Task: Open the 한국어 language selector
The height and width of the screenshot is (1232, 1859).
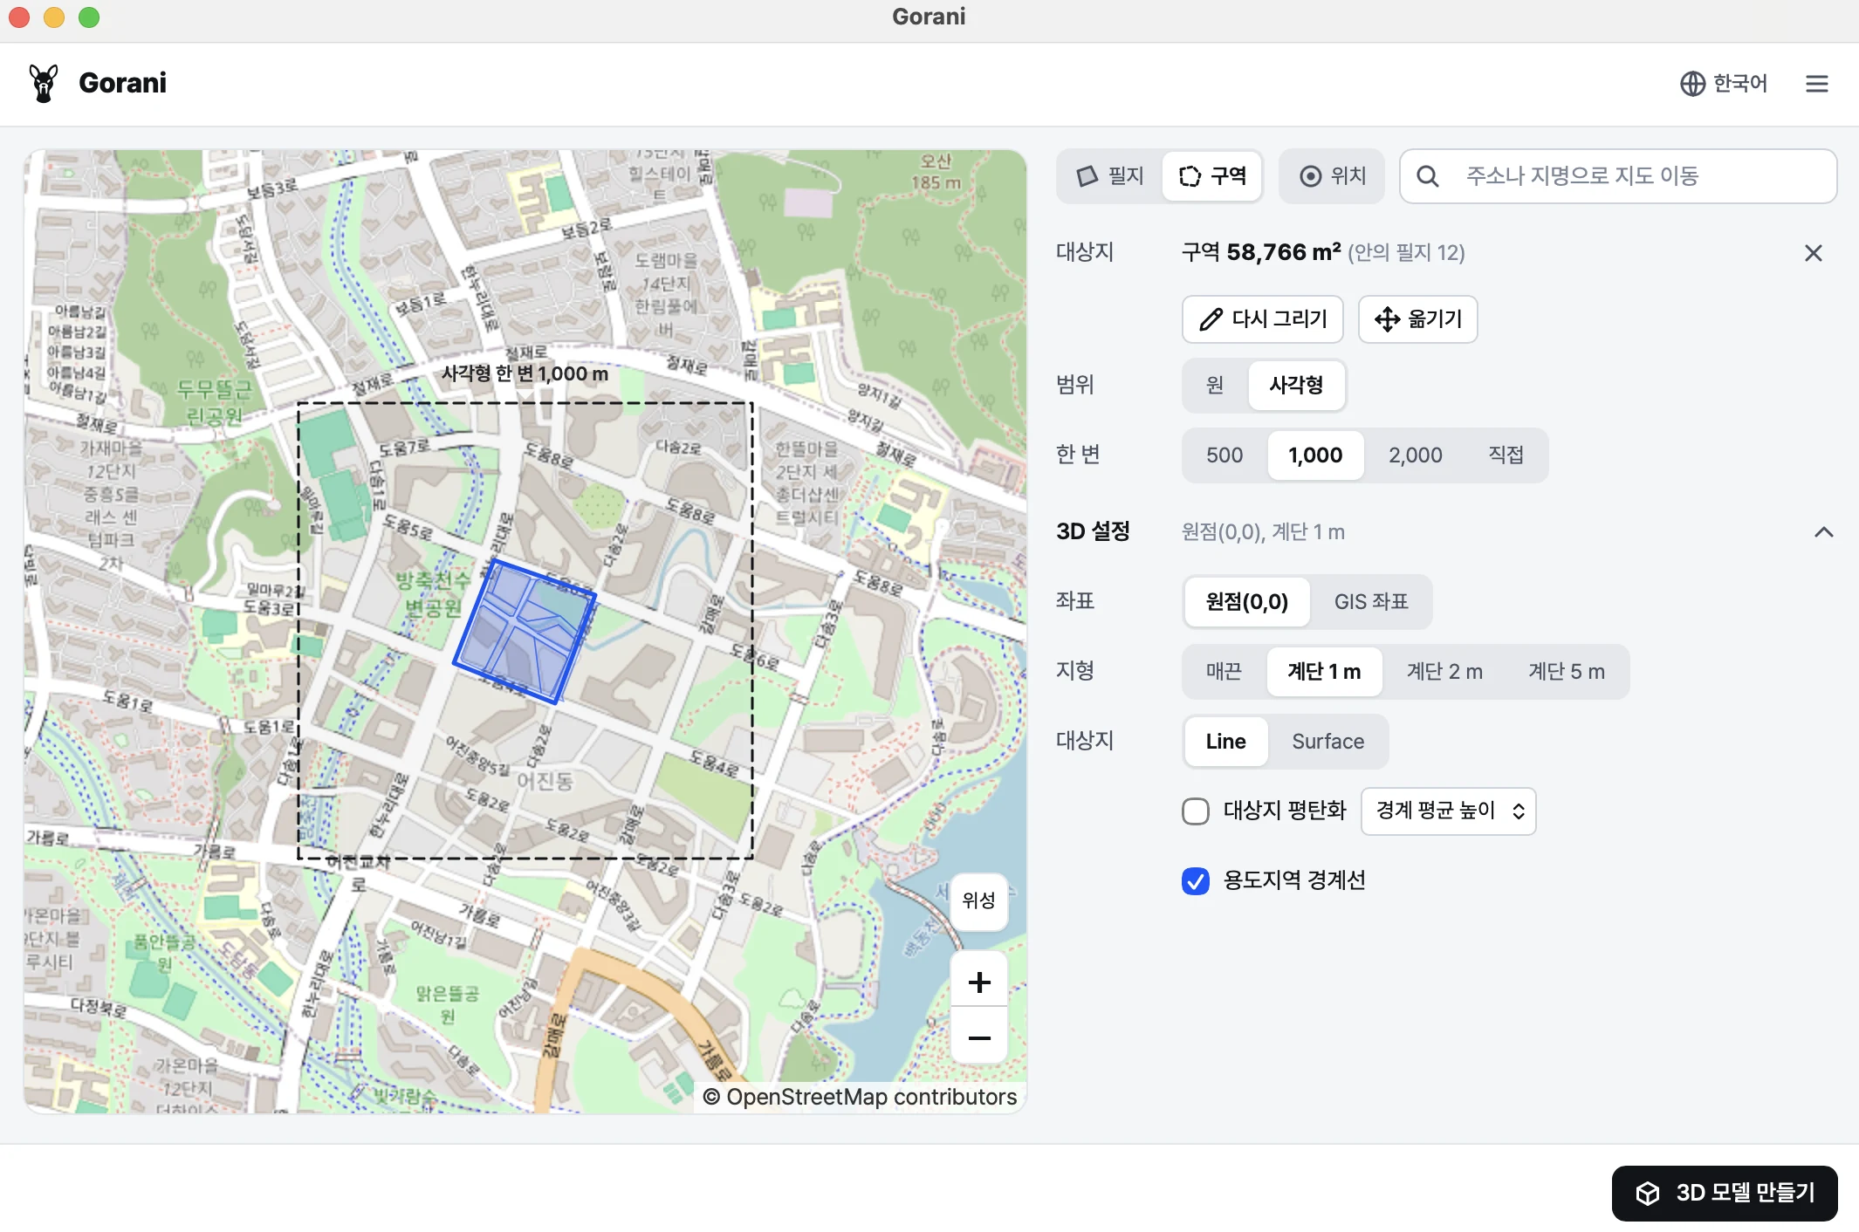Action: tap(1724, 83)
